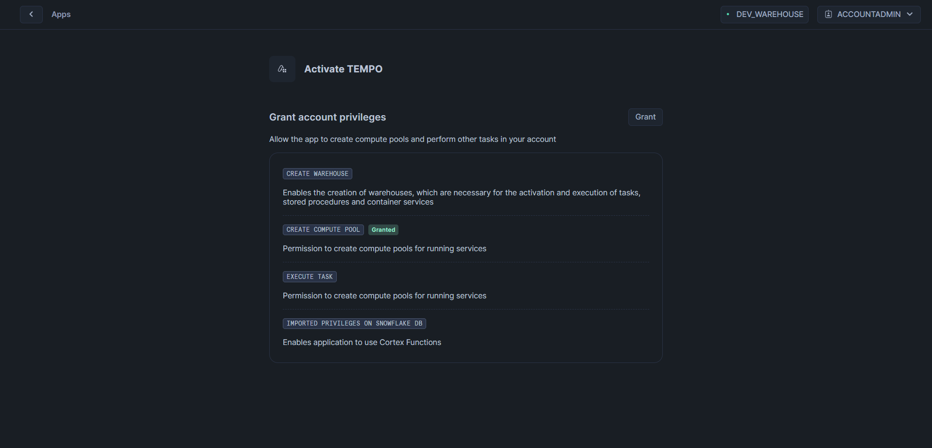932x448 pixels.
Task: Click the 'Allow the app to create compute pools' description
Action: pyautogui.click(x=413, y=139)
